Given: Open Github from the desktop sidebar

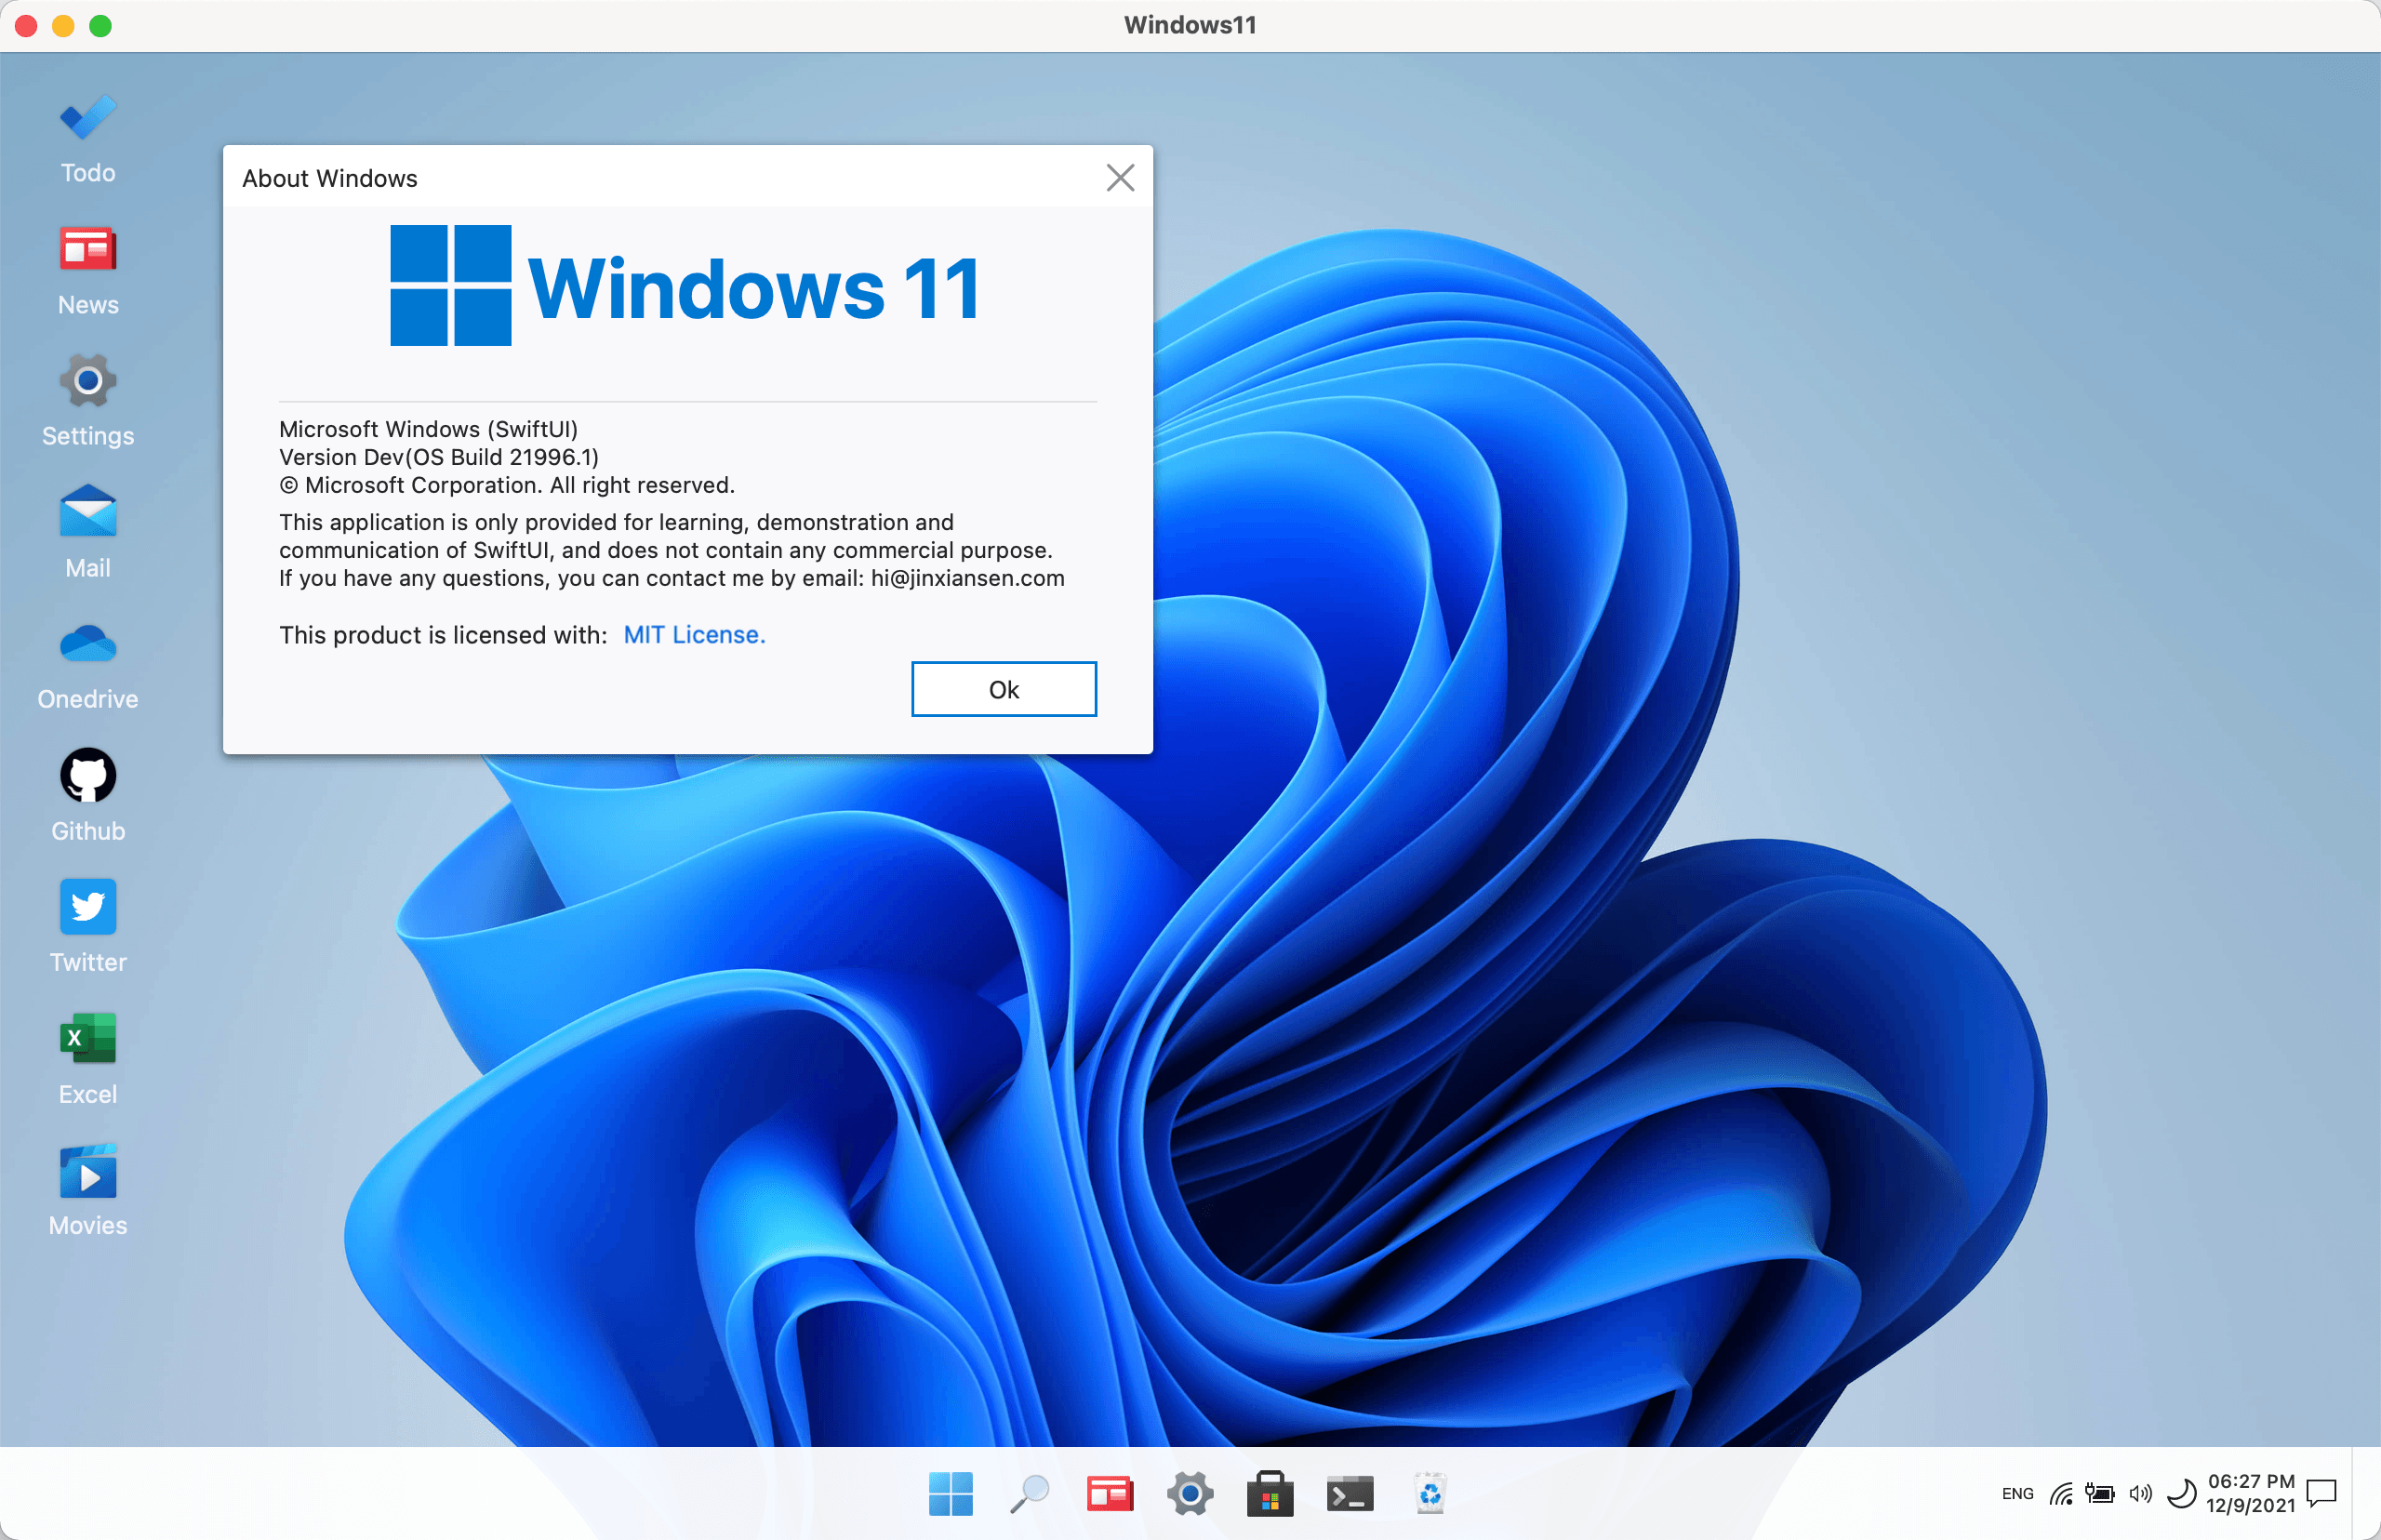Looking at the screenshot, I should tap(87, 775).
